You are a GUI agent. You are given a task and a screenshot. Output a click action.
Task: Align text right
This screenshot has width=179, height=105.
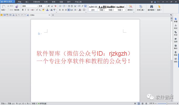[66, 10]
